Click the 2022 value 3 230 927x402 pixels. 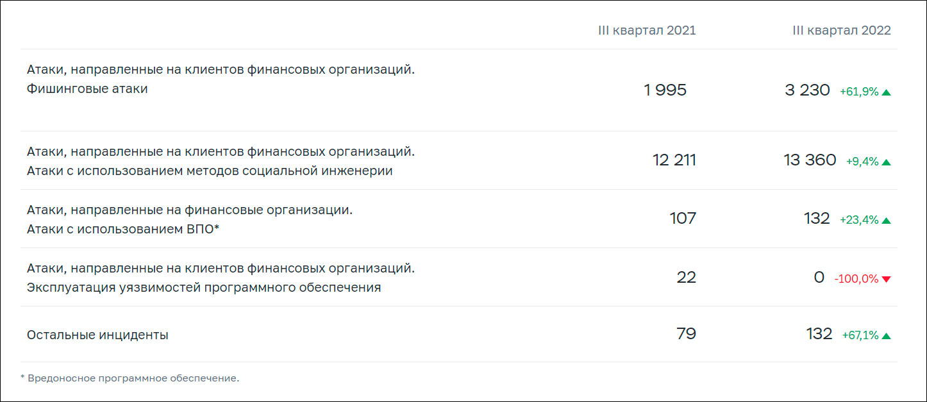[x=807, y=90]
